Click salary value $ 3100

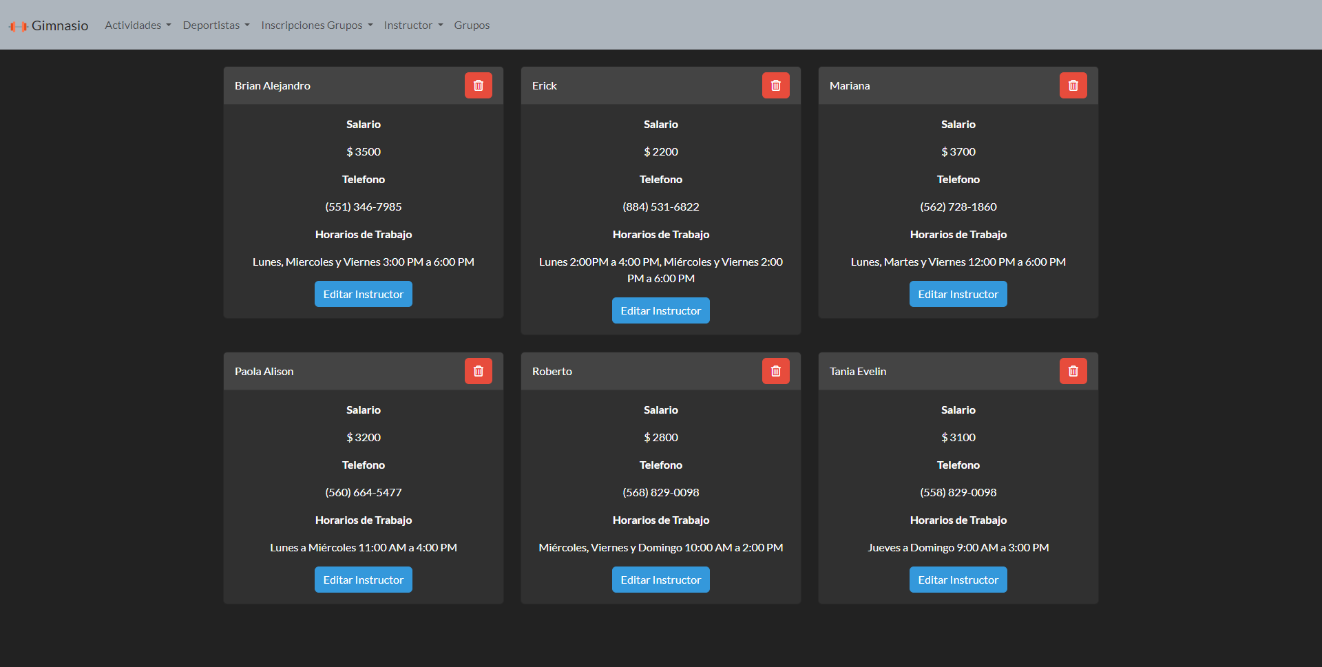point(958,437)
